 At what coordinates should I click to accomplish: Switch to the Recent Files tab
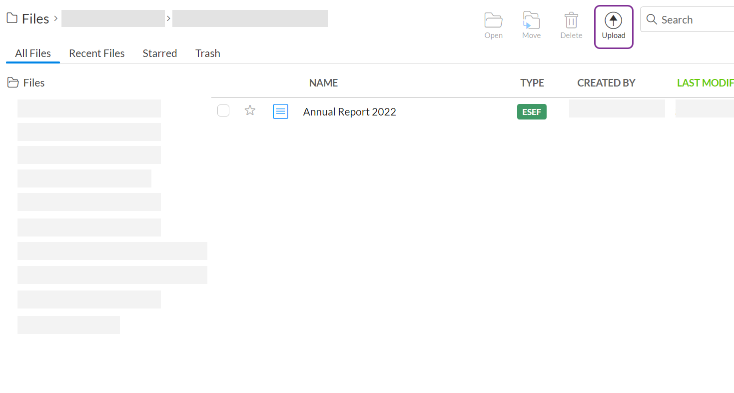tap(97, 53)
